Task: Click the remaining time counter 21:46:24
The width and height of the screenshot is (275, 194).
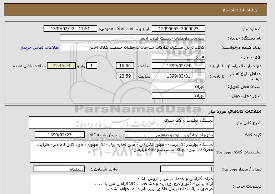Action: pyautogui.click(x=61, y=66)
